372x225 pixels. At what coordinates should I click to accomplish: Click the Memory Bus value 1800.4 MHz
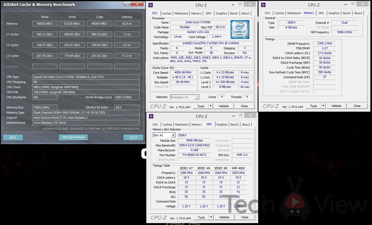click(x=45, y=107)
